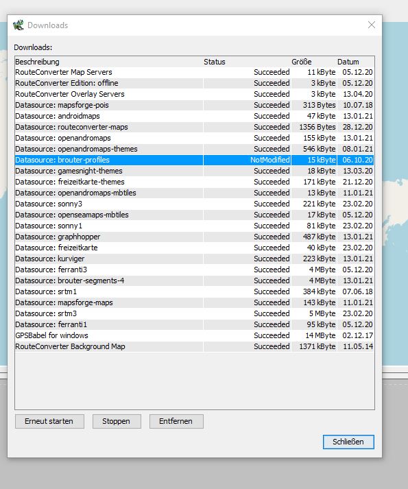
Task: Click the RouteConverter icon in Downloads title bar
Action: 19,25
